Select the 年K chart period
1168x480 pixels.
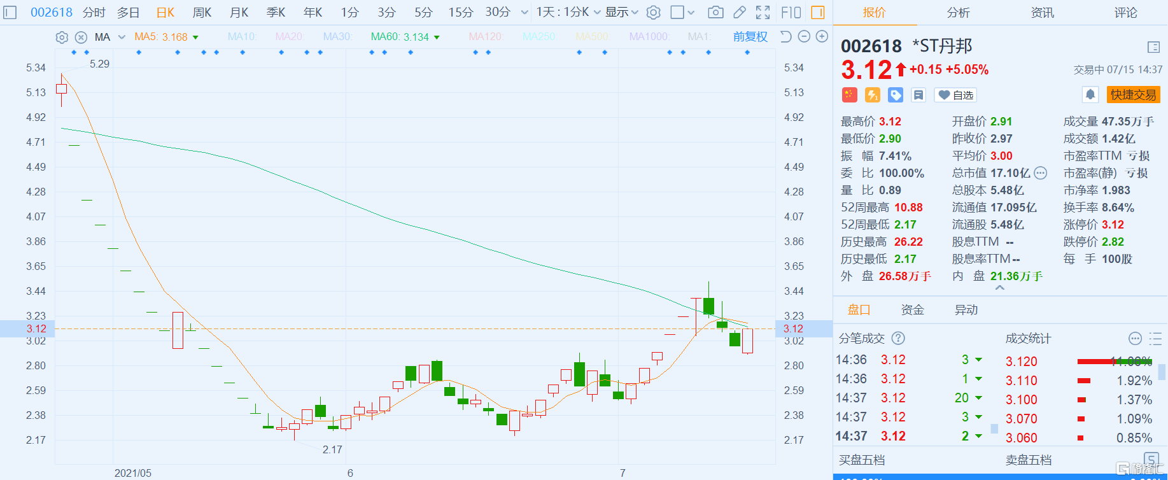pyautogui.click(x=313, y=12)
